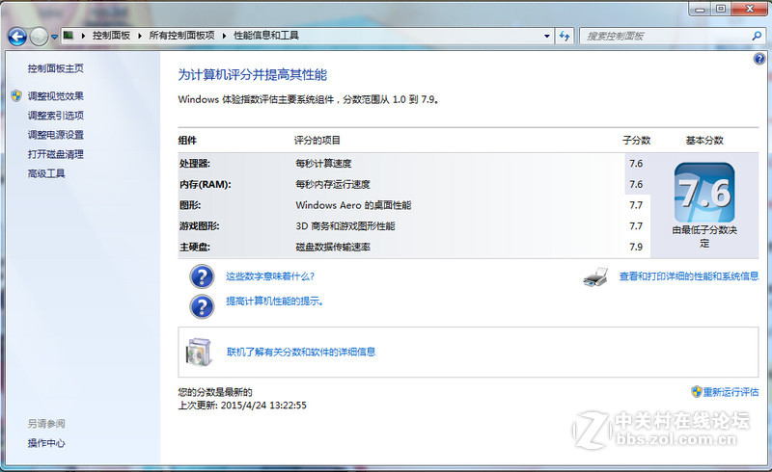
Task: Open 查看和打印详细的性能和系统信息 link
Action: pyautogui.click(x=689, y=276)
